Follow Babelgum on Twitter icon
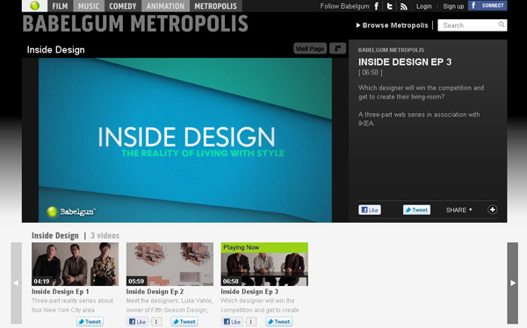The image size is (527, 328). [390, 6]
